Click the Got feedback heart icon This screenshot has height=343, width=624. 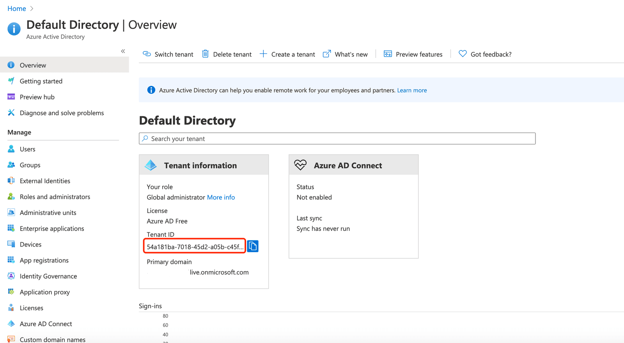coord(463,54)
